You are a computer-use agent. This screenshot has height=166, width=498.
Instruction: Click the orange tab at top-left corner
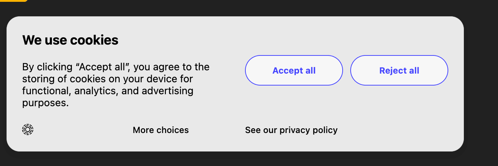click(14, 1)
